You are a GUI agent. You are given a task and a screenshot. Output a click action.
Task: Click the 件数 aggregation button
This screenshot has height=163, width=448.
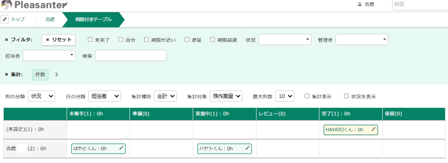(x=40, y=75)
